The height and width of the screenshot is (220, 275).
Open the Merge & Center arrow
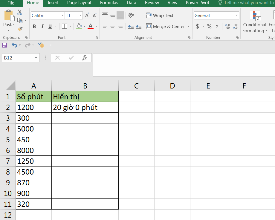point(189,26)
